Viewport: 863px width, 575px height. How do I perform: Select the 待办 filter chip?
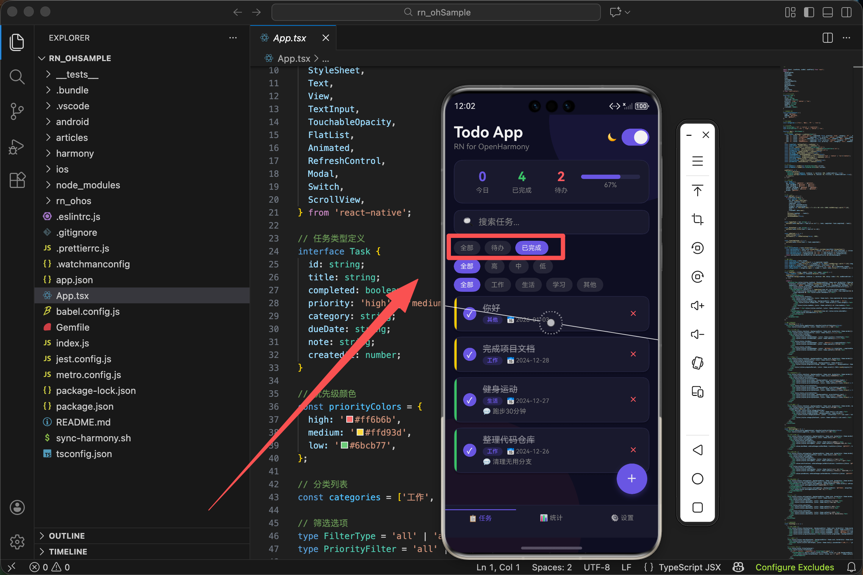point(497,248)
